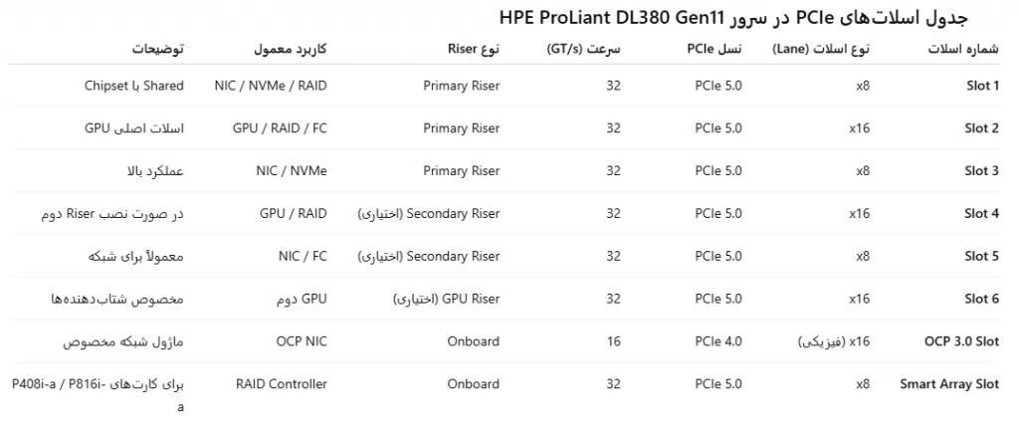Screen dimensions: 1019x432
Task: Click the 'OCP NIC' usage cell
Action: click(x=302, y=341)
